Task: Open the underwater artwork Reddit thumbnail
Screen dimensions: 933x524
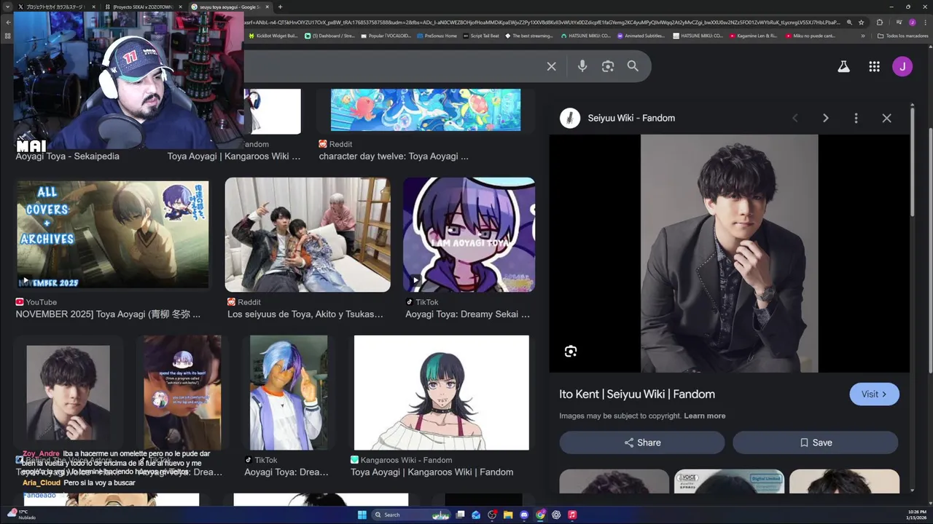Action: [426, 110]
